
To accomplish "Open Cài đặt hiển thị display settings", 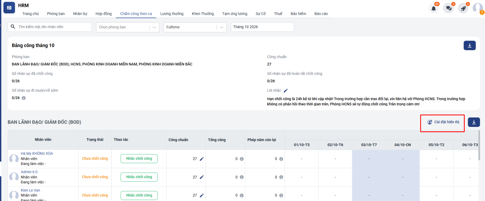I will [443, 122].
